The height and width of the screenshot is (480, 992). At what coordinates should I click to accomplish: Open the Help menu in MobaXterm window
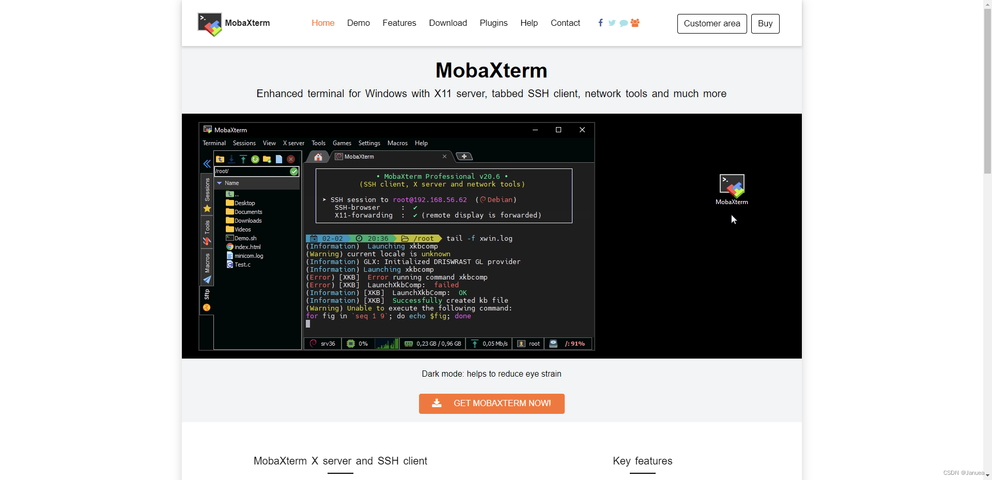pyautogui.click(x=421, y=143)
